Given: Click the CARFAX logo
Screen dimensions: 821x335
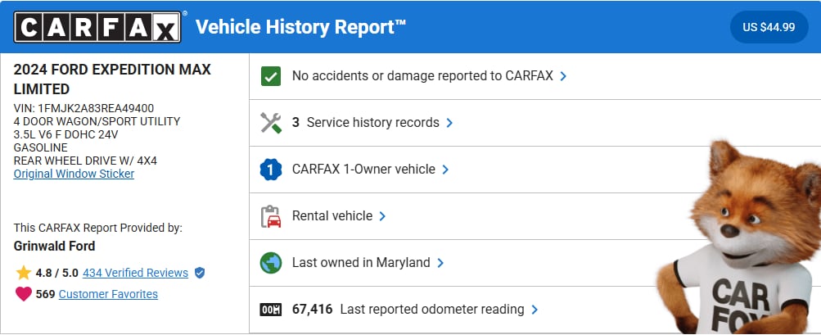Looking at the screenshot, I should tap(97, 27).
